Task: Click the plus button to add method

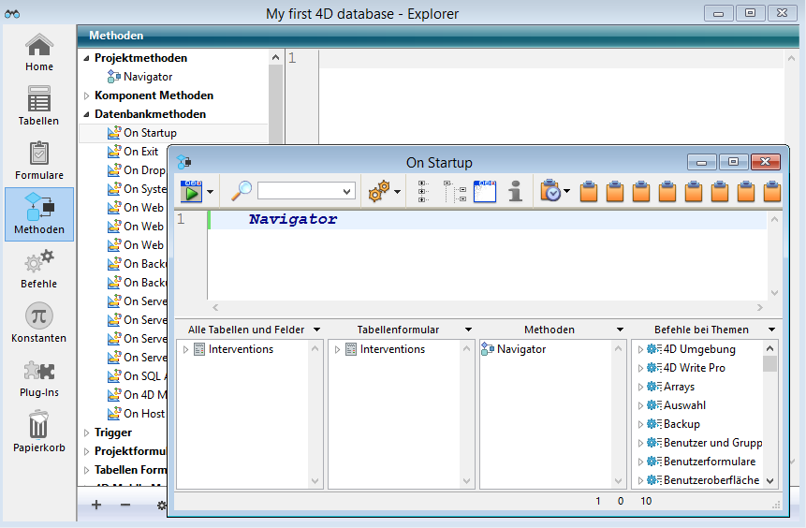Action: (96, 505)
